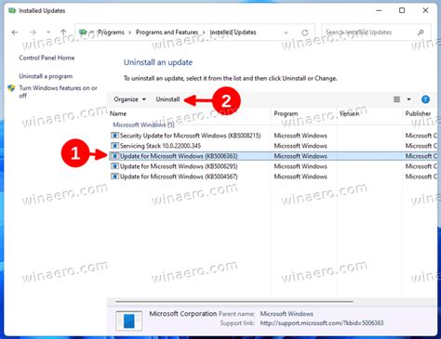
Task: Focus the Search Installed Updates field
Action: coord(376,33)
